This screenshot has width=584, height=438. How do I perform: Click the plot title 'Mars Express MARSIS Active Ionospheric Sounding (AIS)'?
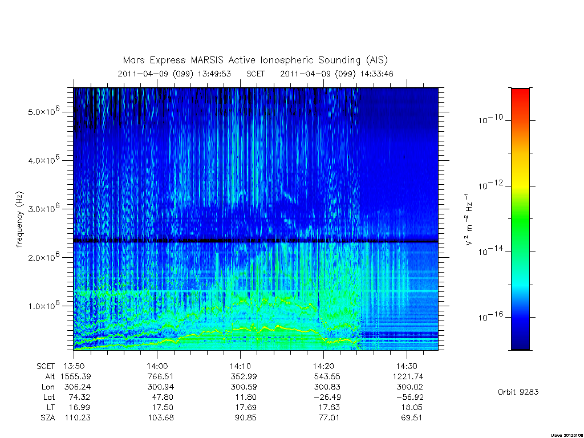tap(255, 60)
